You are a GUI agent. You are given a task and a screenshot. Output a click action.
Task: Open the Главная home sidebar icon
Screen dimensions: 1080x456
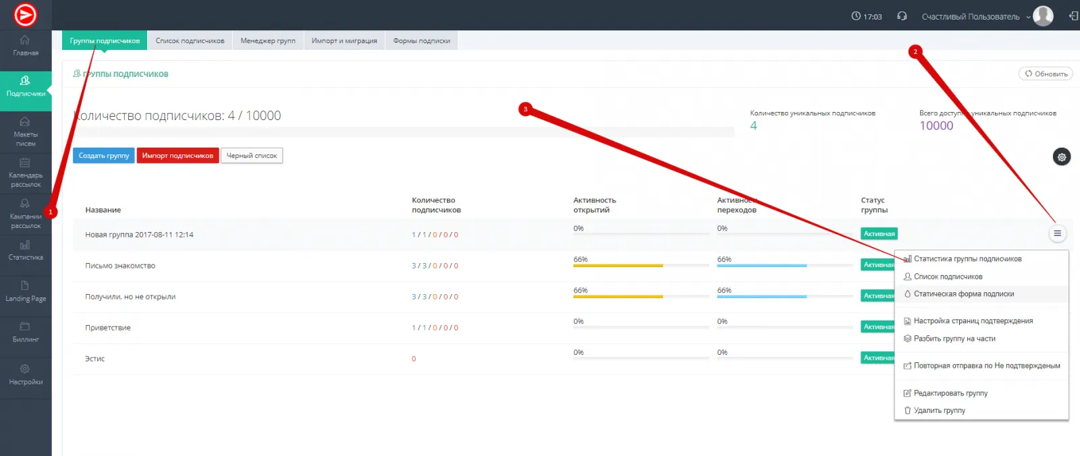pyautogui.click(x=26, y=45)
